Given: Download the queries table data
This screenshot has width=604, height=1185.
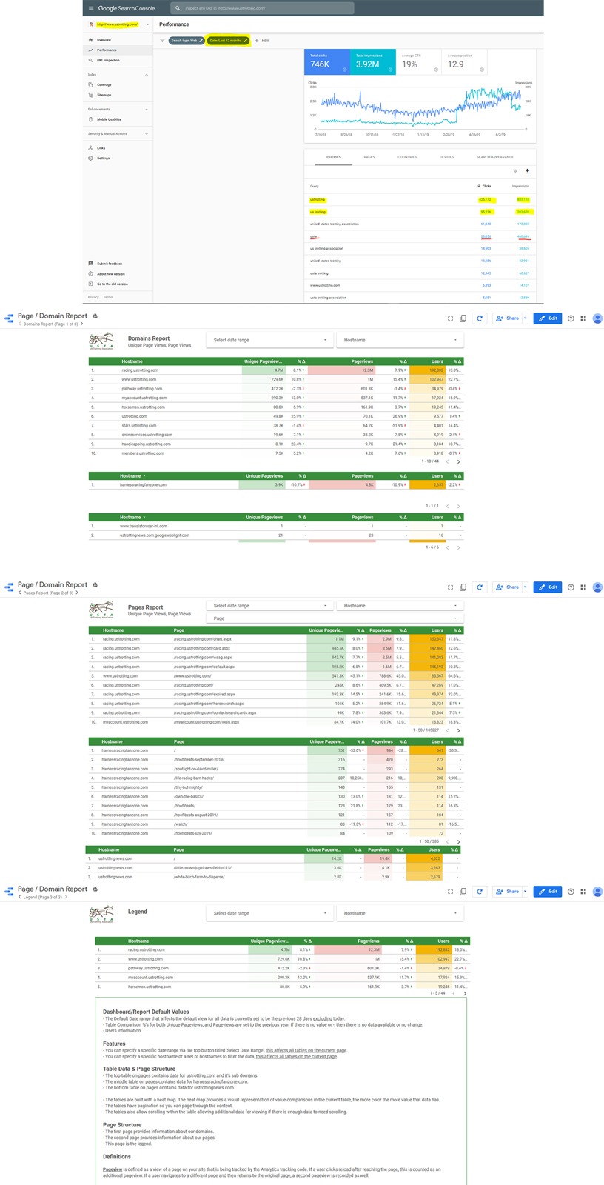Looking at the screenshot, I should tap(528, 171).
